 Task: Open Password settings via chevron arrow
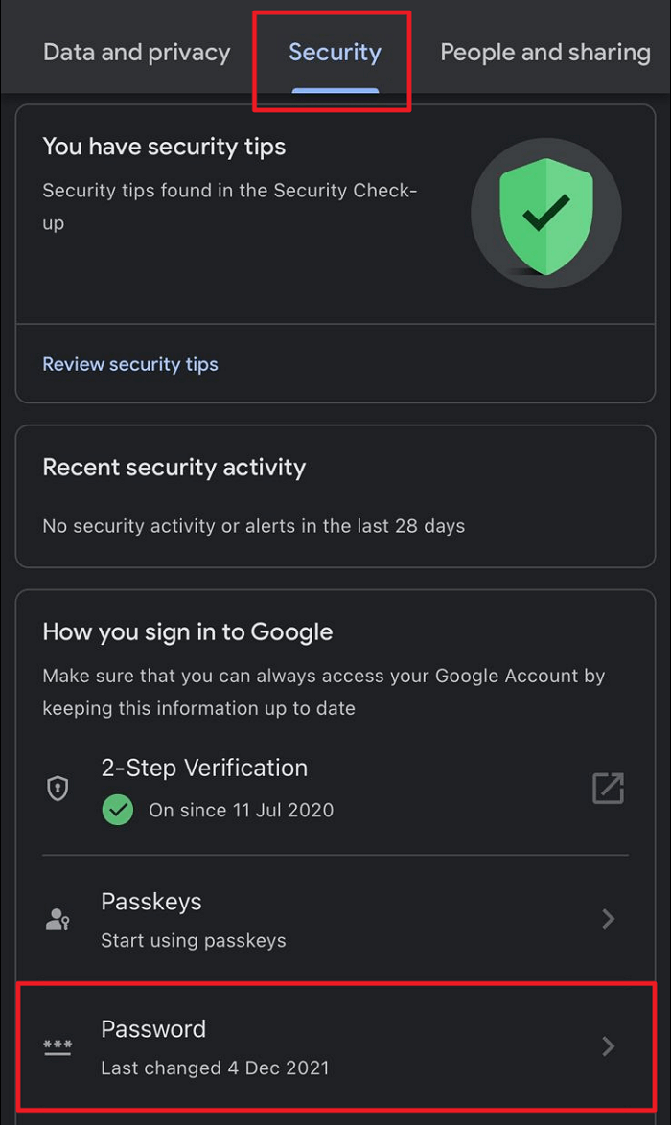click(x=608, y=1046)
